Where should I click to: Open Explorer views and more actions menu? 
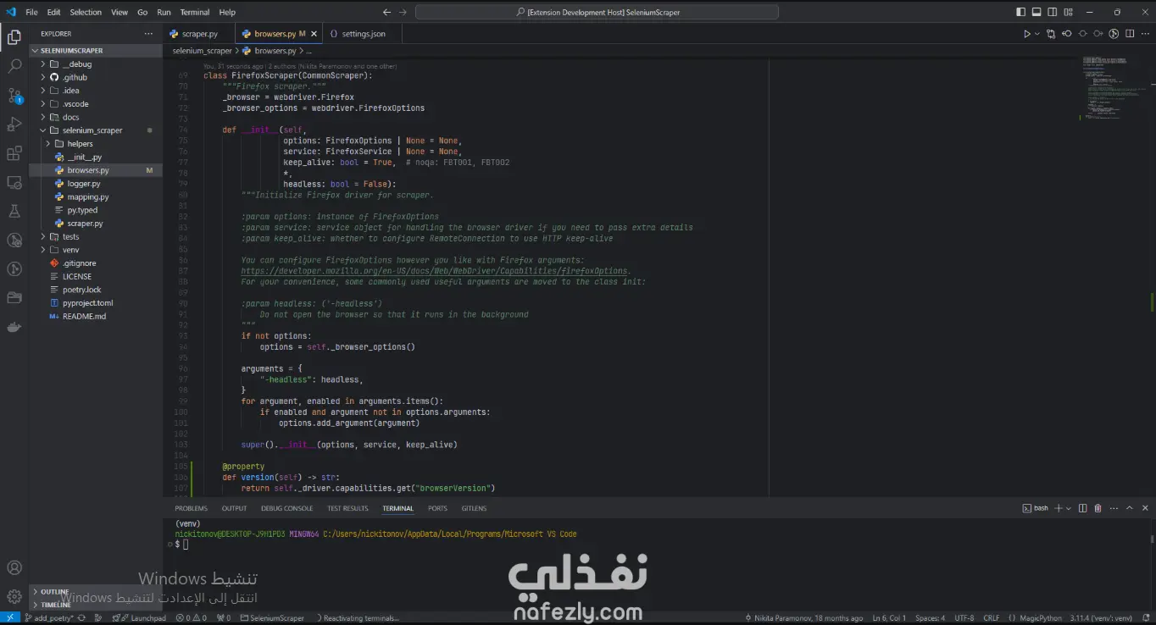tap(149, 34)
